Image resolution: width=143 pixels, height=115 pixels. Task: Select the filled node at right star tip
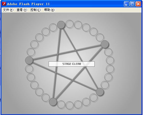[105, 44]
